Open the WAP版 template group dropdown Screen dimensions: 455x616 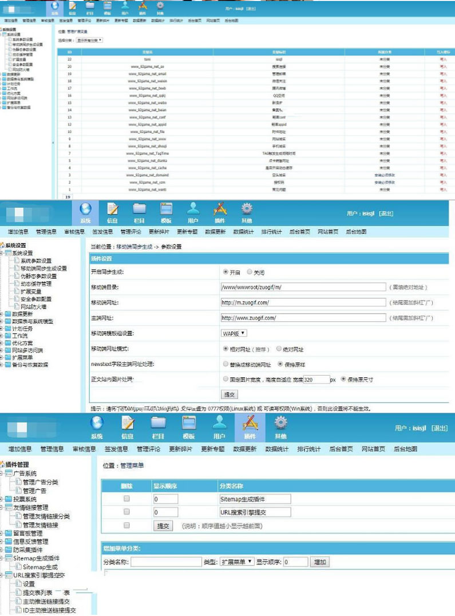tap(234, 333)
